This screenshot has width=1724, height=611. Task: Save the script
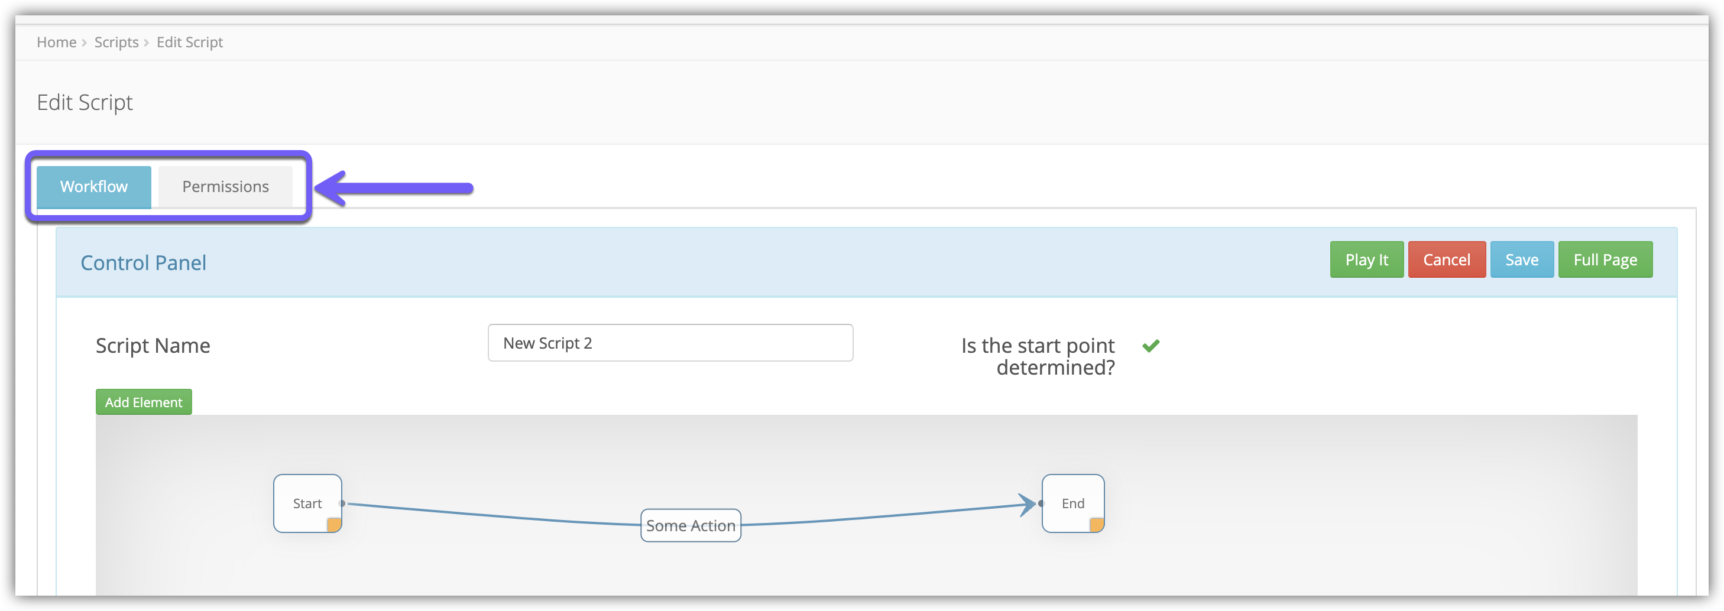[1521, 259]
